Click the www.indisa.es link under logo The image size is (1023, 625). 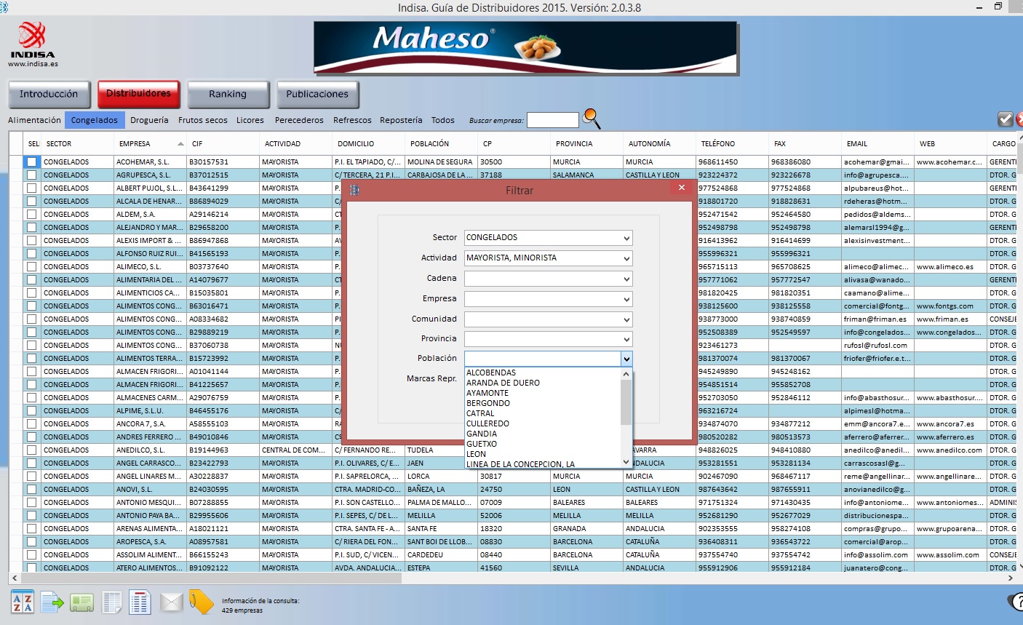point(33,64)
